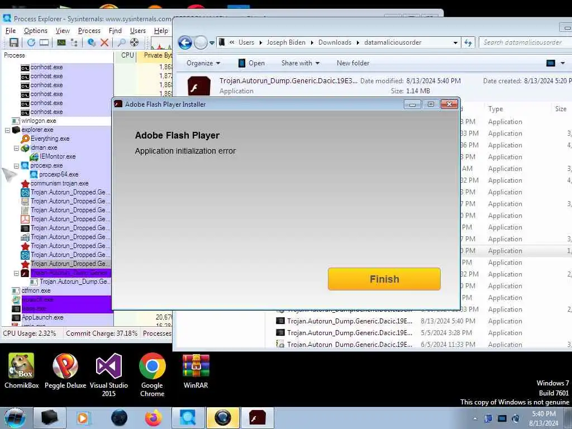The height and width of the screenshot is (429, 572).
Task: Click the New folder button in Explorer
Action: click(x=353, y=63)
